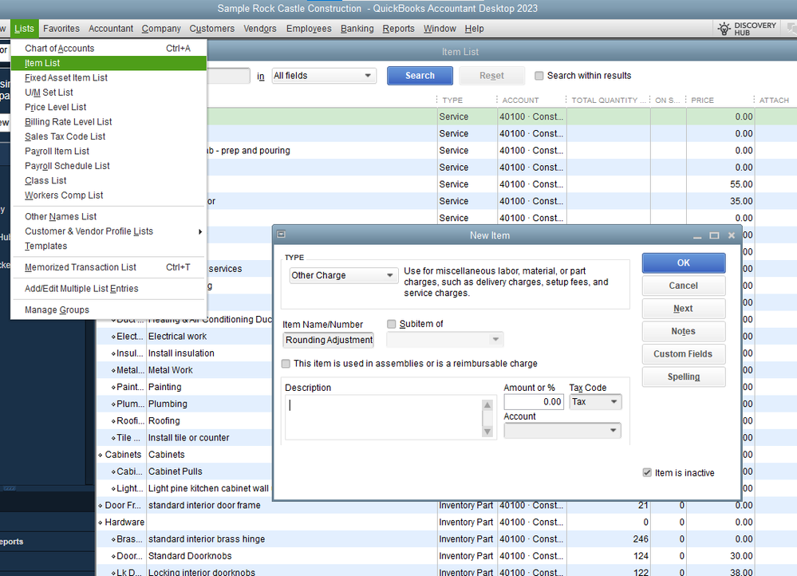The height and width of the screenshot is (576, 797).
Task: Open the Employees menu
Action: point(309,29)
